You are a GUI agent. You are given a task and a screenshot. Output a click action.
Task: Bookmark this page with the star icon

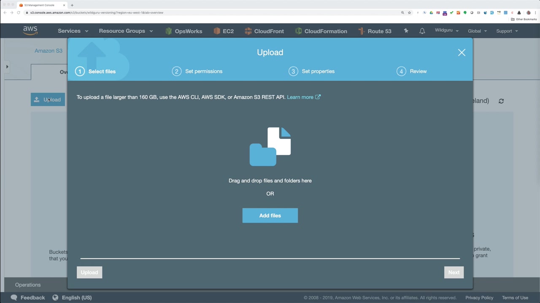point(409,13)
